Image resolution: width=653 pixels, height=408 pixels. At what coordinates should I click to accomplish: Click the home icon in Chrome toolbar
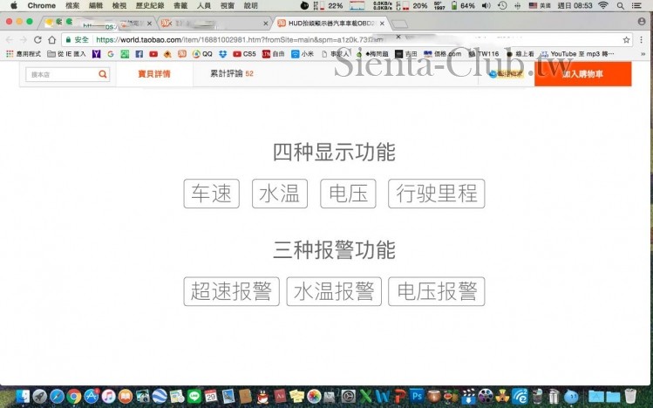pyautogui.click(x=51, y=39)
